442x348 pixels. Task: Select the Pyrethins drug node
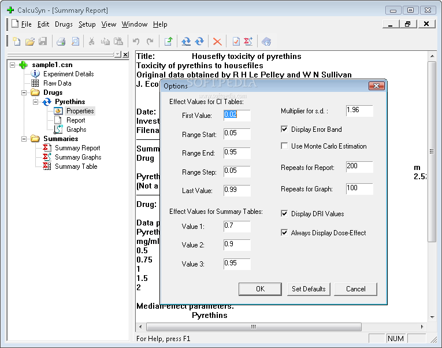[x=70, y=102]
